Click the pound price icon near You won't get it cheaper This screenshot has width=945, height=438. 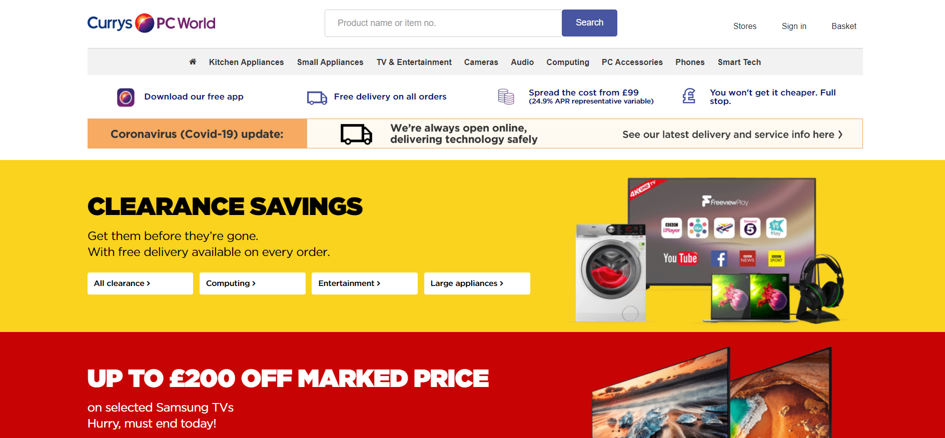(689, 96)
